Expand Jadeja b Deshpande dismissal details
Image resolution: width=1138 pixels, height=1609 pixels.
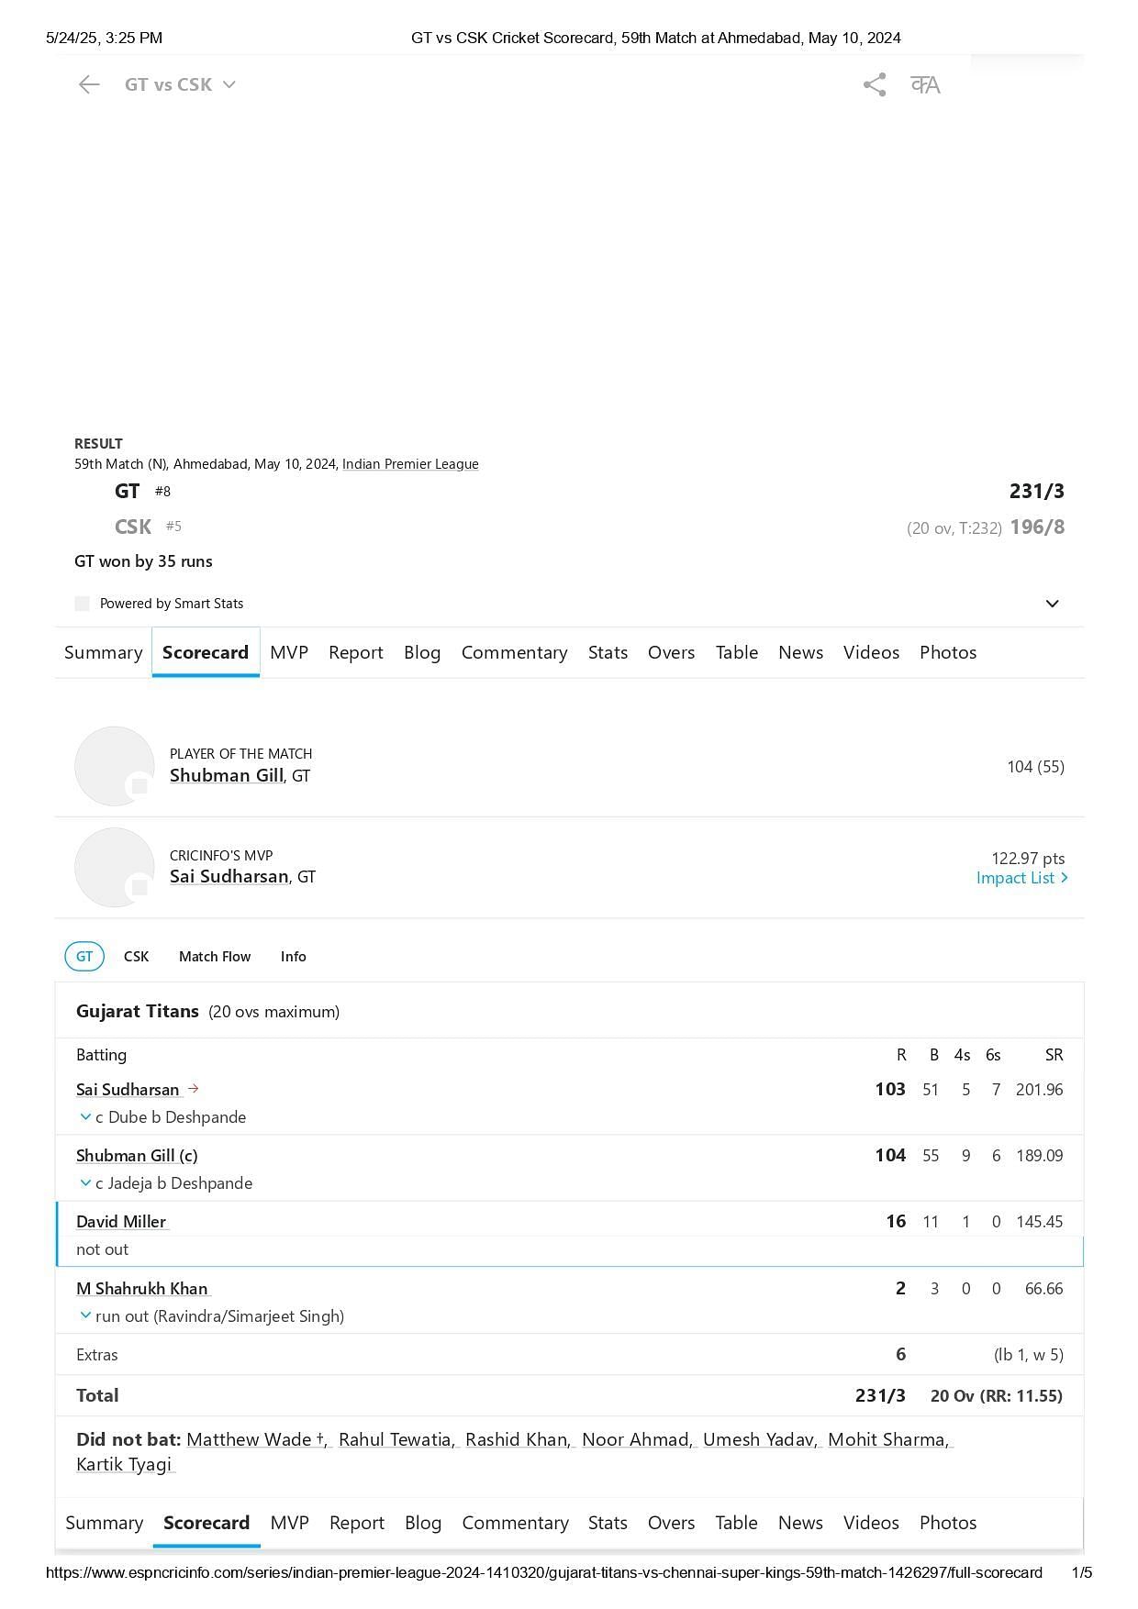(x=85, y=1183)
